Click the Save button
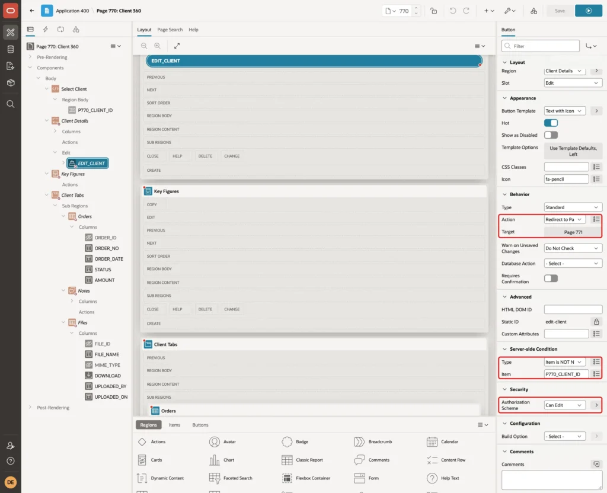607x493 pixels. click(x=560, y=11)
